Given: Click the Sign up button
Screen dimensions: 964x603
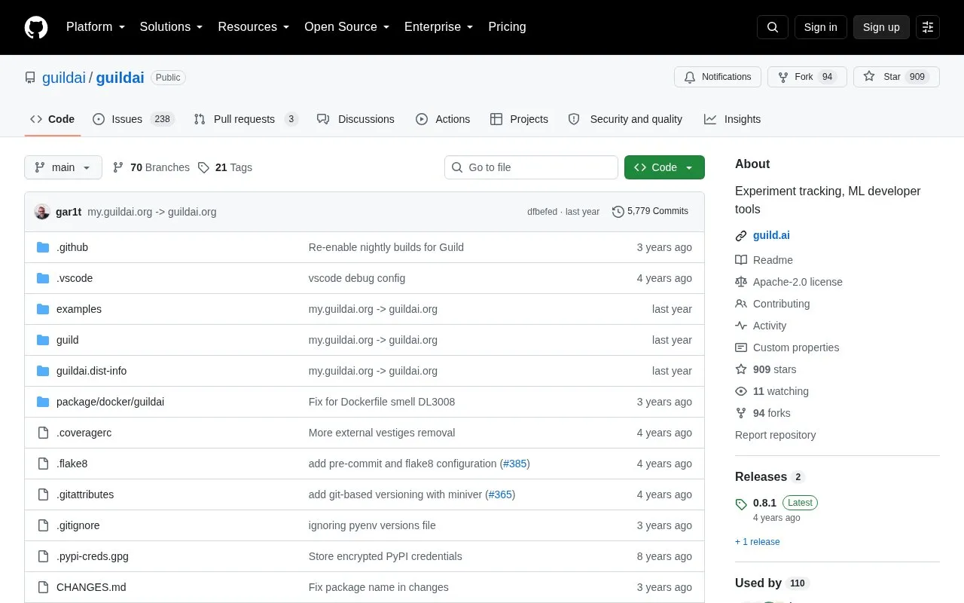Looking at the screenshot, I should pos(881,27).
